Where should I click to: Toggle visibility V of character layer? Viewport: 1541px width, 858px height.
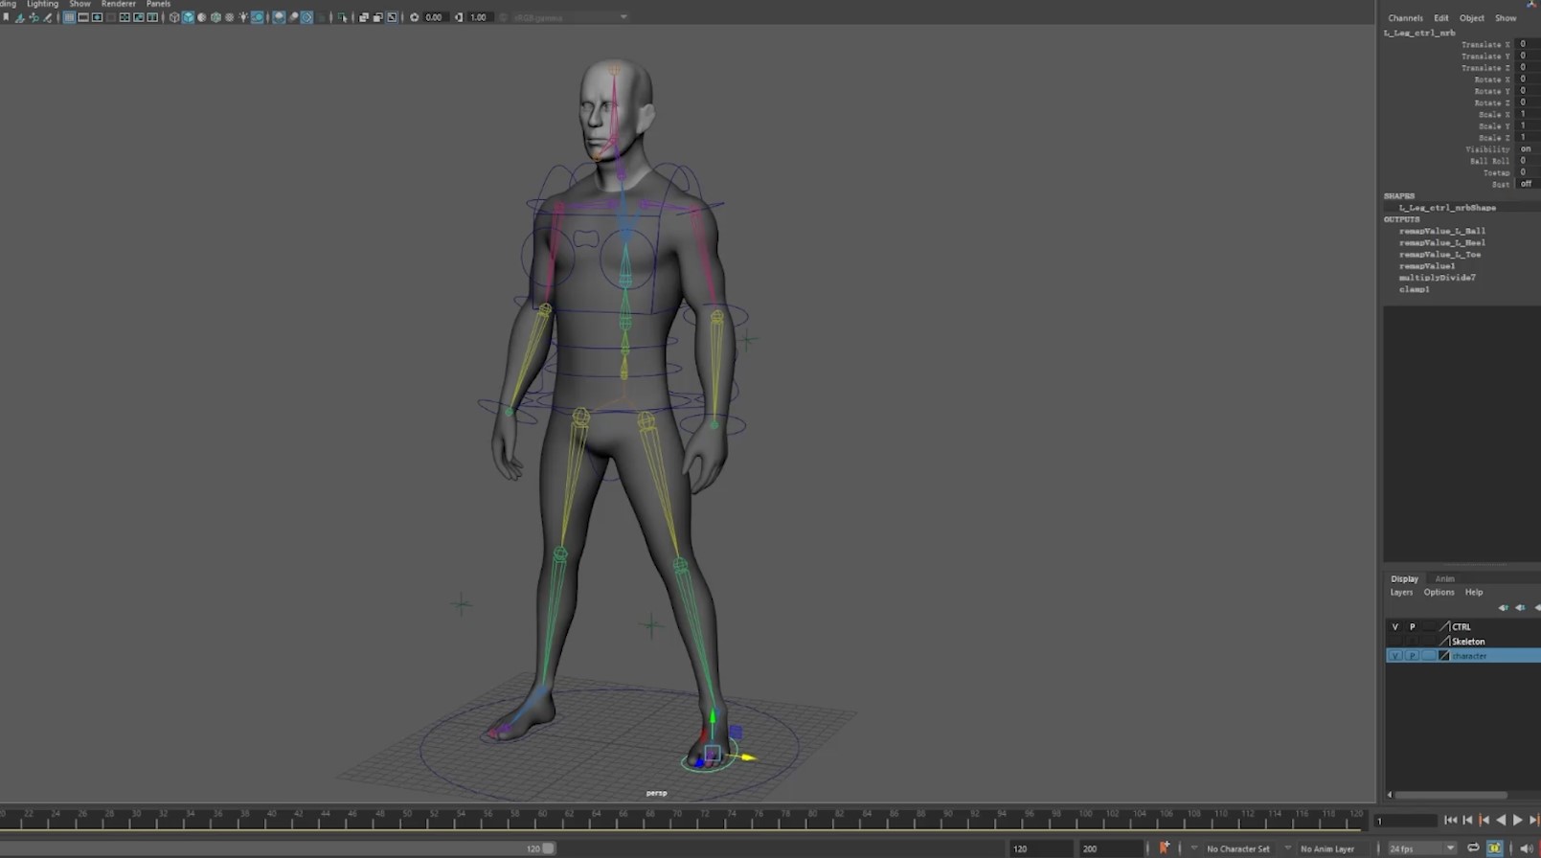pos(1394,655)
